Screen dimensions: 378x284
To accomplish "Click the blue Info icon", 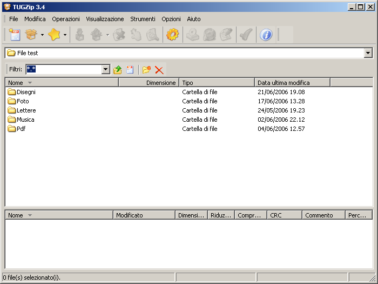I will pyautogui.click(x=266, y=35).
